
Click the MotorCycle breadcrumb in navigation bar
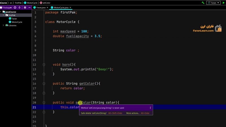click(x=32, y=3)
